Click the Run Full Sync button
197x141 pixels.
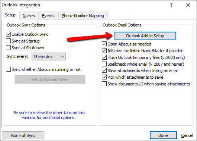pos(23,135)
